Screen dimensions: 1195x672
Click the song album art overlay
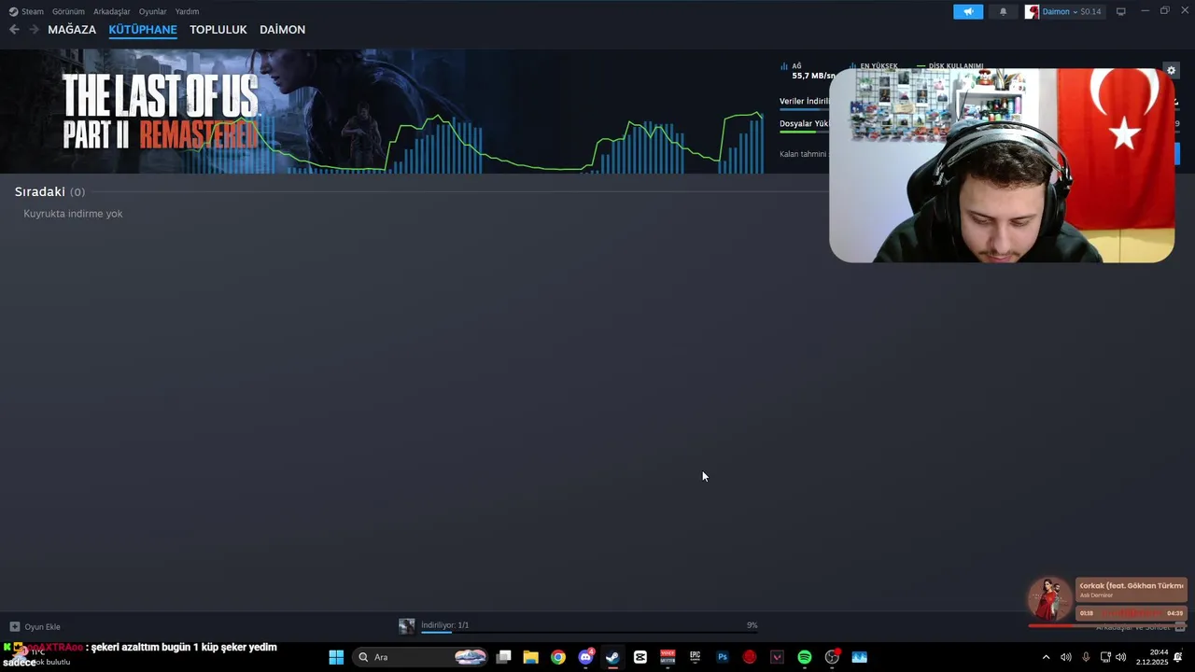[1049, 599]
